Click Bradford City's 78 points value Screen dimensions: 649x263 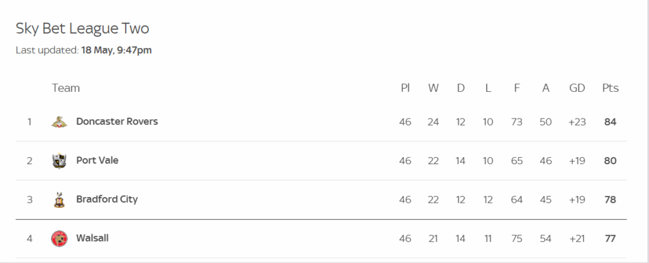point(610,200)
